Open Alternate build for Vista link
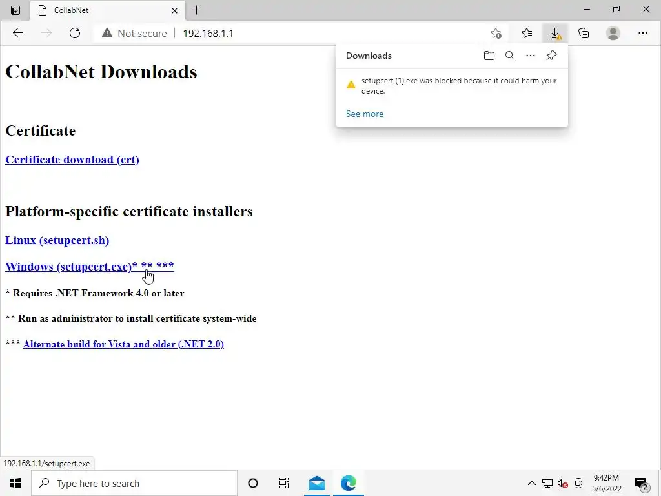The image size is (661, 496). pyautogui.click(x=123, y=344)
